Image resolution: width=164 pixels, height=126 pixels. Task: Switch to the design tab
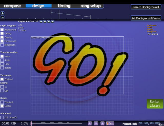(38, 6)
